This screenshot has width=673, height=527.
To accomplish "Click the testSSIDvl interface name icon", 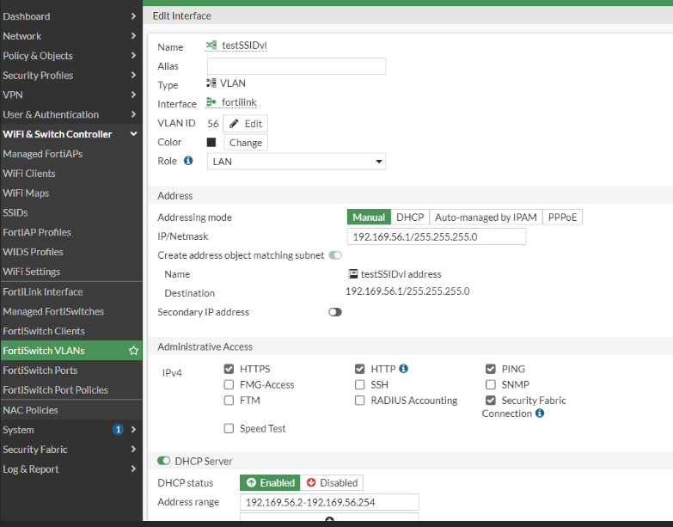I will 211,45.
